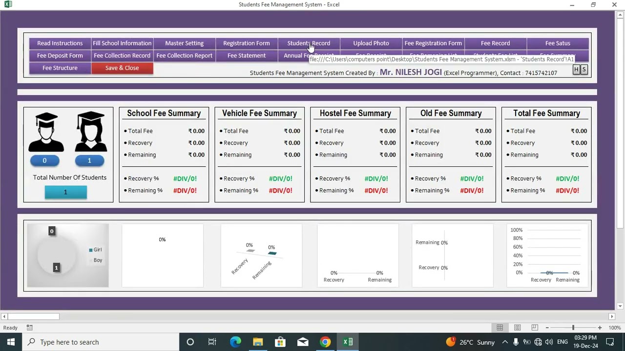Open File Explorer from taskbar

coord(258,342)
